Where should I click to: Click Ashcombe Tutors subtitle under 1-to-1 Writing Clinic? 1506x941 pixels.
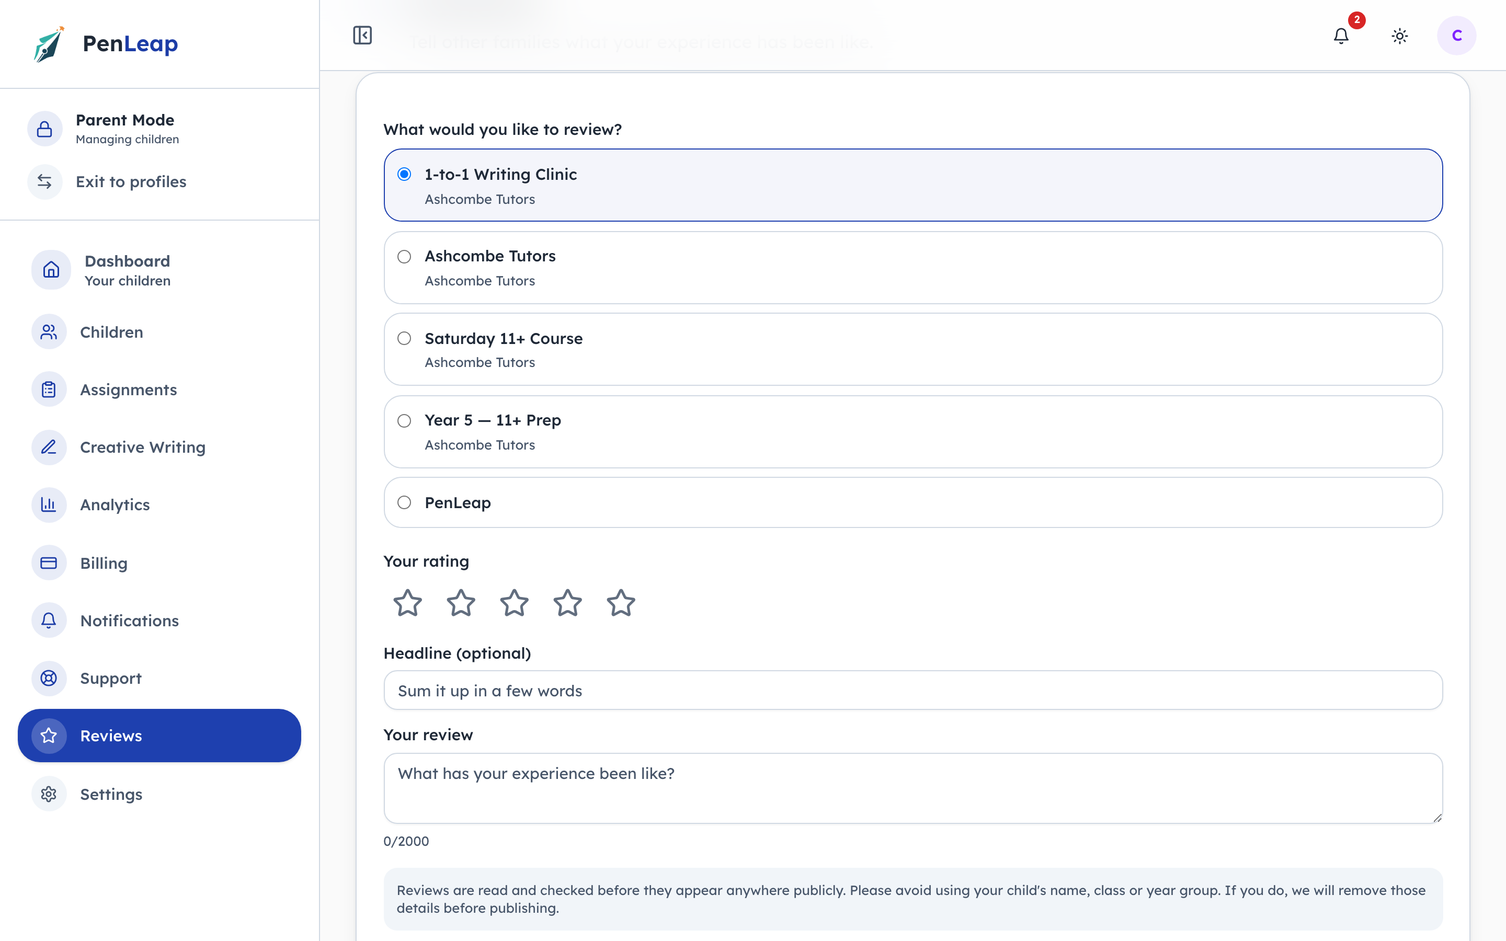(x=480, y=199)
